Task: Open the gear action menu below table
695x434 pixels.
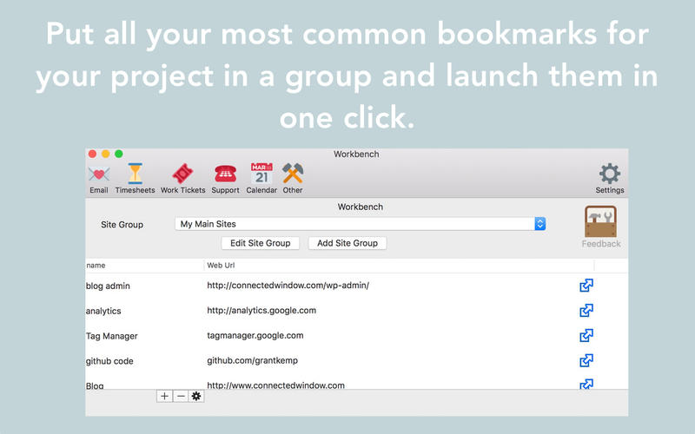Action: click(196, 396)
